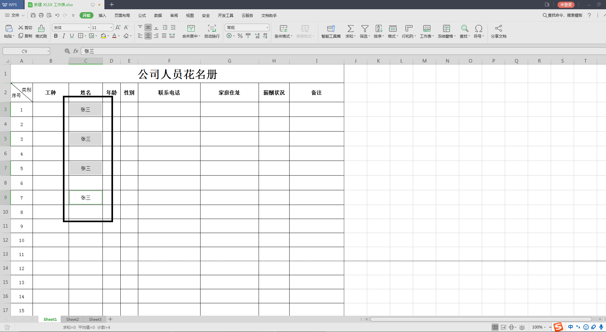Click the AutoSum 求和 sigma icon
Screen dimensions: 606x332
click(350, 28)
